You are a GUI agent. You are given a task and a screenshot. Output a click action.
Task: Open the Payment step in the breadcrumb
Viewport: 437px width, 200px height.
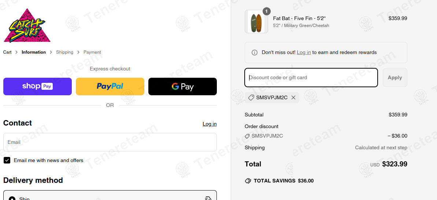pos(92,52)
